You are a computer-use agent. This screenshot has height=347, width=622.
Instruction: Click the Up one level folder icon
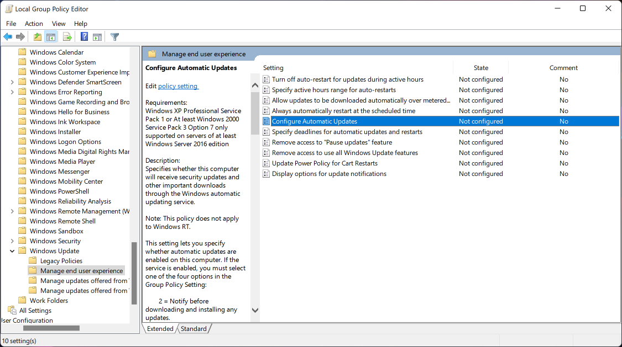pos(37,36)
